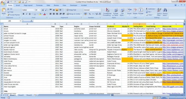Image resolution: width=186 pixels, height=99 pixels.
Task: Increase the cell indent
Action: pos(63,14)
